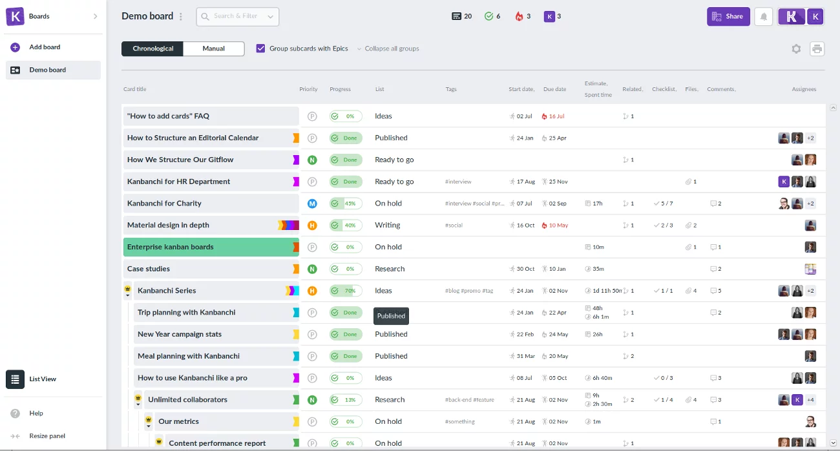Click related cards icon on FAQ row
Image resolution: width=840 pixels, height=451 pixels.
[x=625, y=116]
